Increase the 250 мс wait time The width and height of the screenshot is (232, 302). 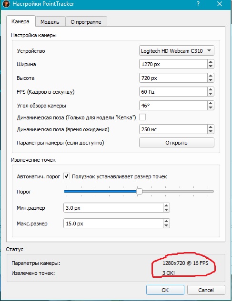click(211, 127)
